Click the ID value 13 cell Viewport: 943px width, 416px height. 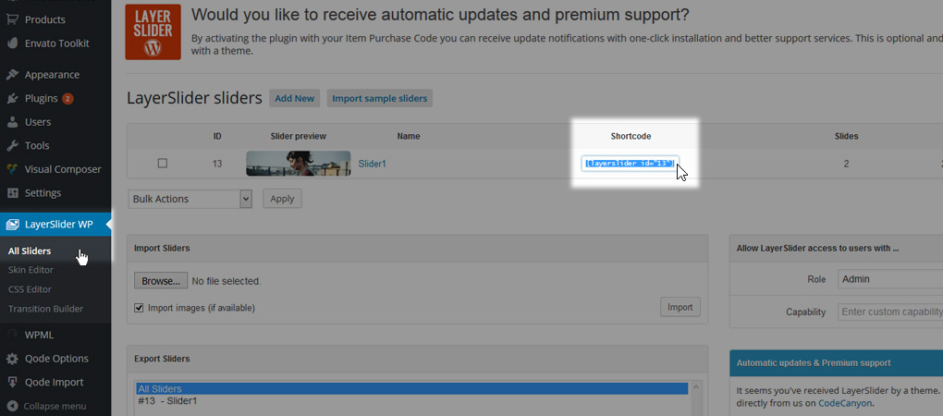(217, 163)
